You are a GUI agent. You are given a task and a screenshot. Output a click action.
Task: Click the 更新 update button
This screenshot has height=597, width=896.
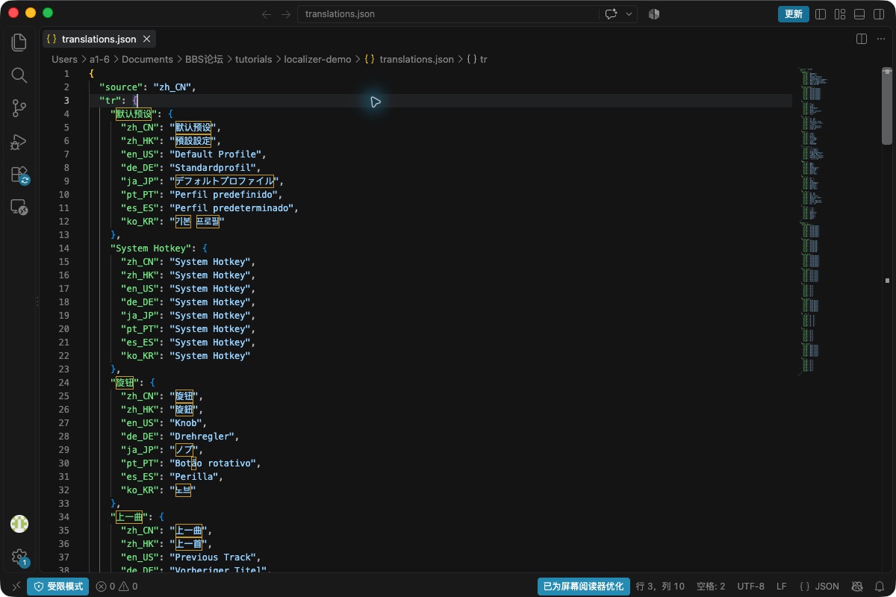794,14
